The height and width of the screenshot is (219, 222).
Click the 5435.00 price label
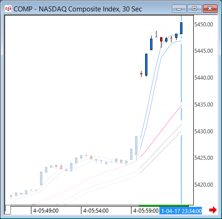pos(204,105)
